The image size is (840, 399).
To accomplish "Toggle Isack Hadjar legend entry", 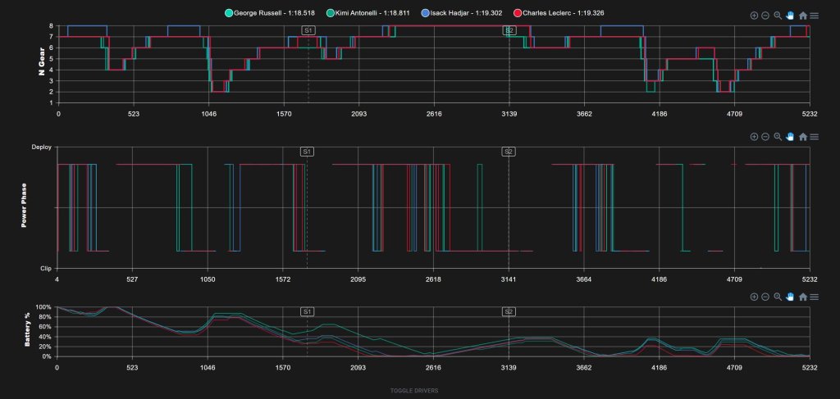I will (462, 13).
